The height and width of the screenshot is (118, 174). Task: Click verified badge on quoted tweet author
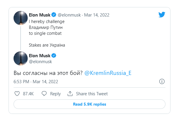click(54, 15)
